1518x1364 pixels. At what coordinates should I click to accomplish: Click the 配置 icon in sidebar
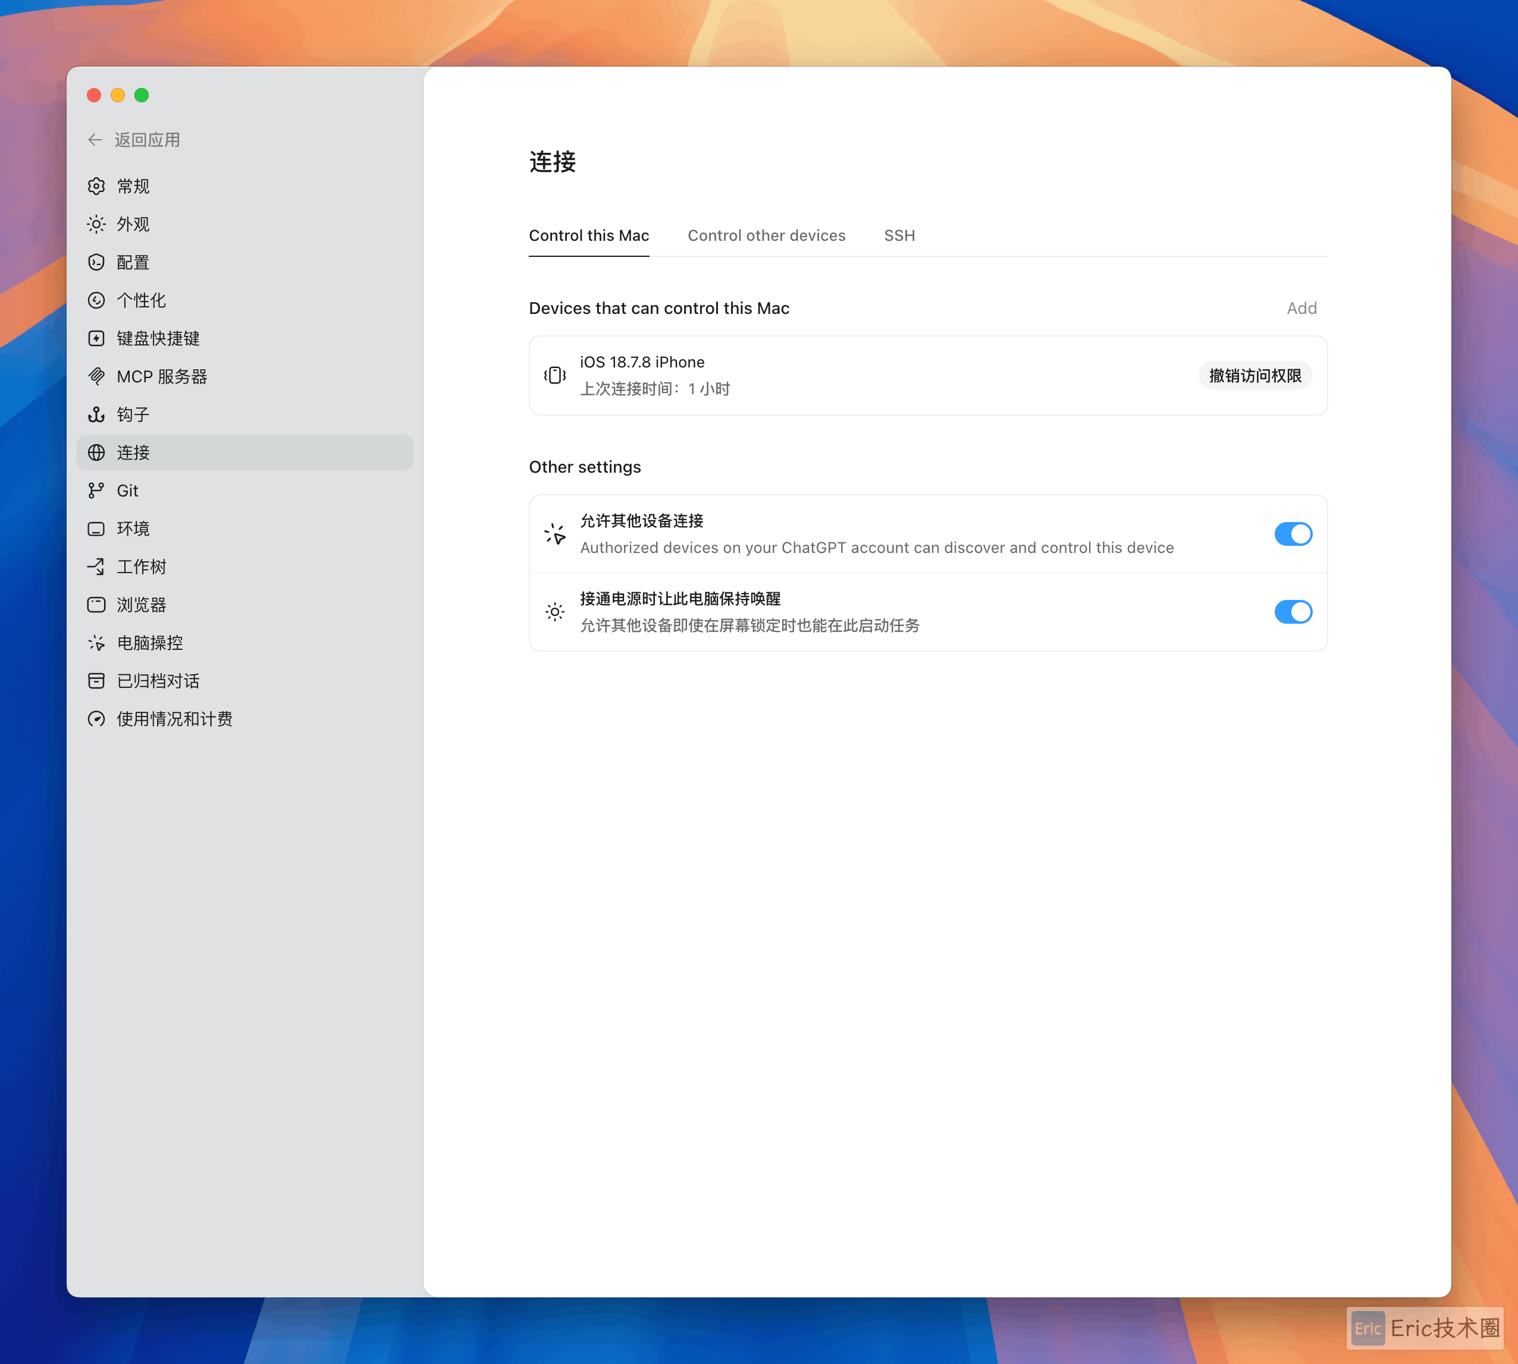click(96, 262)
